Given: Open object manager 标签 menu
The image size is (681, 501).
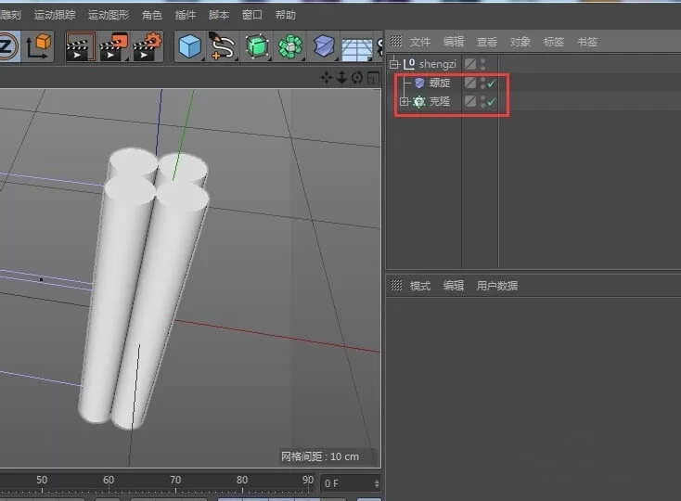Looking at the screenshot, I should (554, 42).
